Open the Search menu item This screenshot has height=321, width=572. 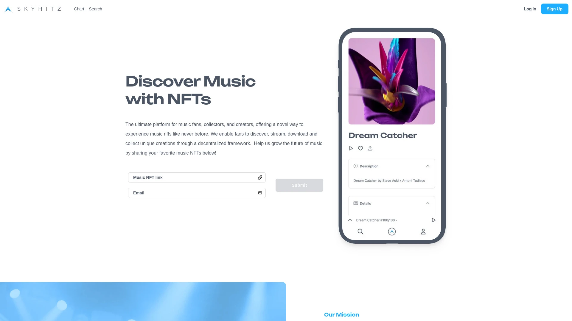coord(95,9)
